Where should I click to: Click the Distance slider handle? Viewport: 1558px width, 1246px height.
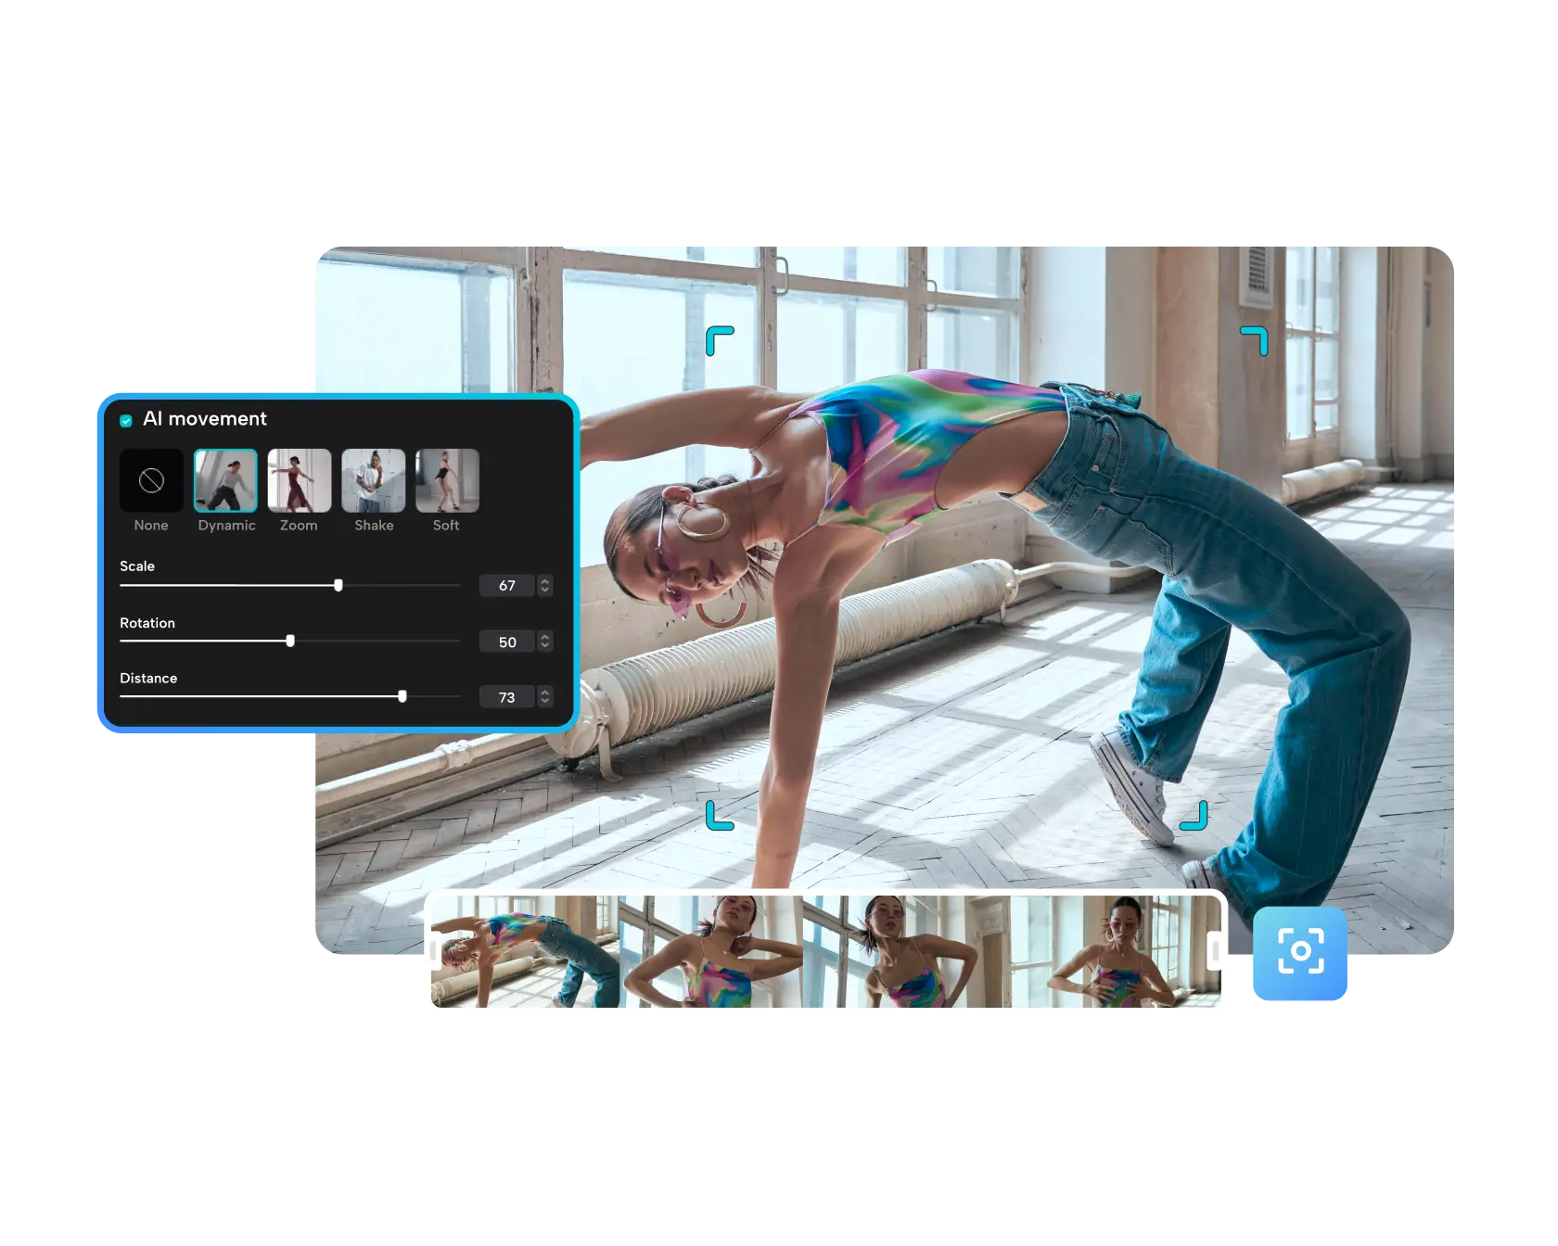402,696
